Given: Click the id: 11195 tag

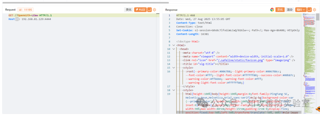Looking at the screenshot, I should point(25,9).
